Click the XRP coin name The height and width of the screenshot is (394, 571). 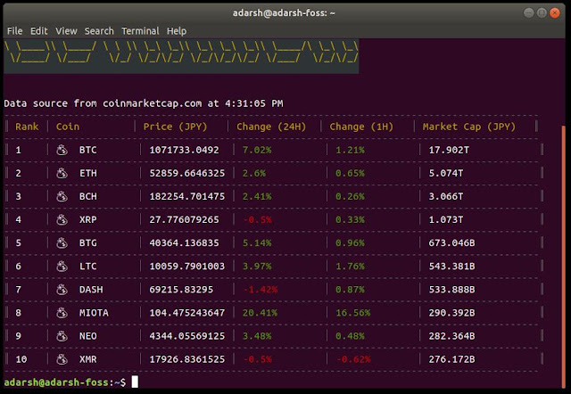coord(88,220)
